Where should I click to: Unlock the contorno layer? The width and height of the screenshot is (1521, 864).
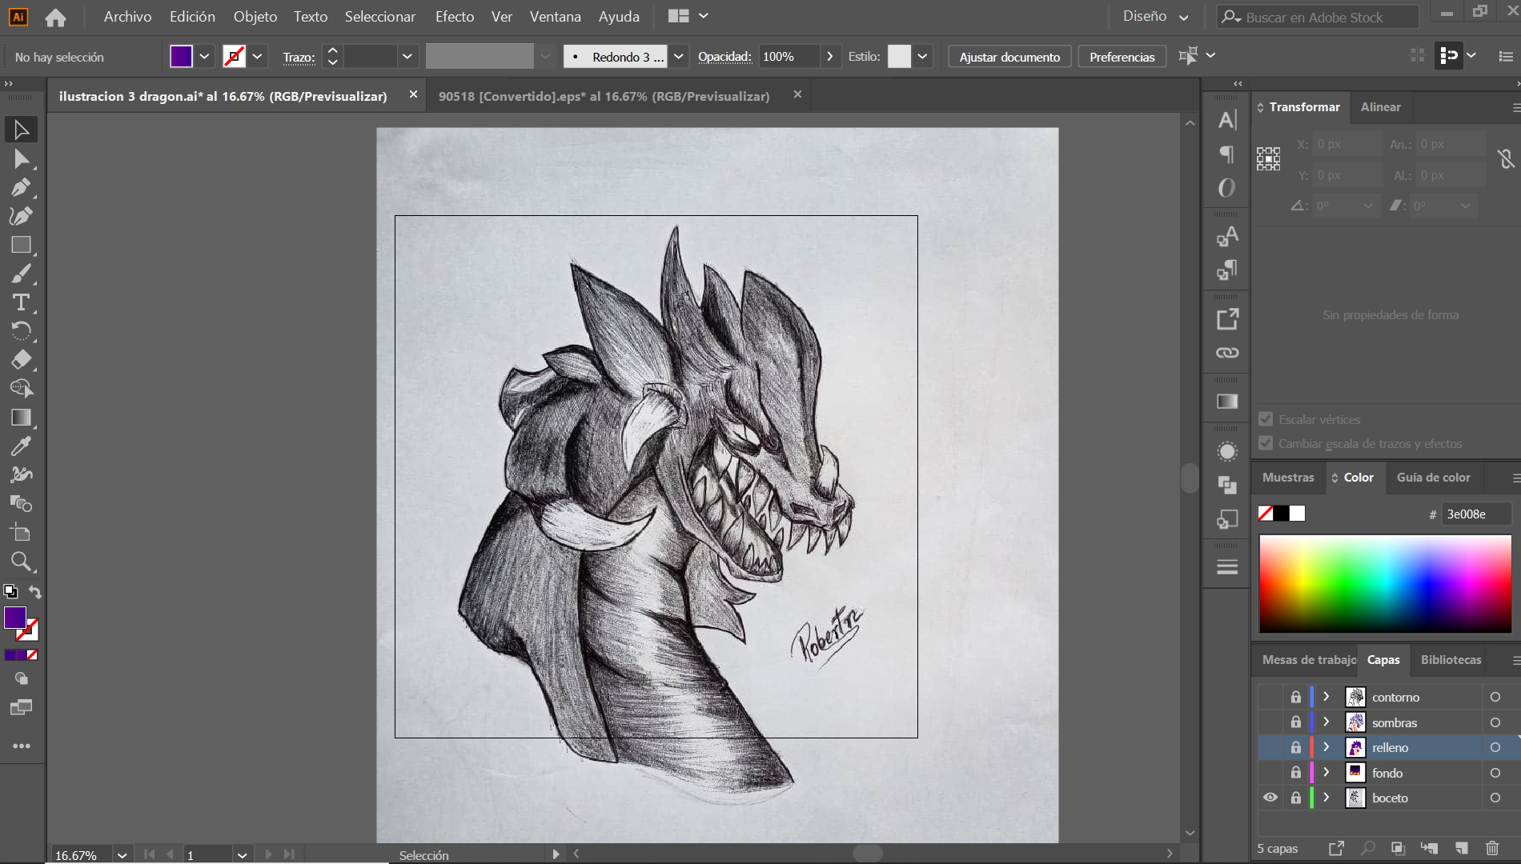coord(1296,697)
